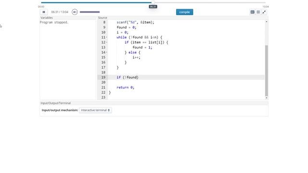Click 'i = 0;' on line 10
The image size is (308, 173).
(122, 32)
